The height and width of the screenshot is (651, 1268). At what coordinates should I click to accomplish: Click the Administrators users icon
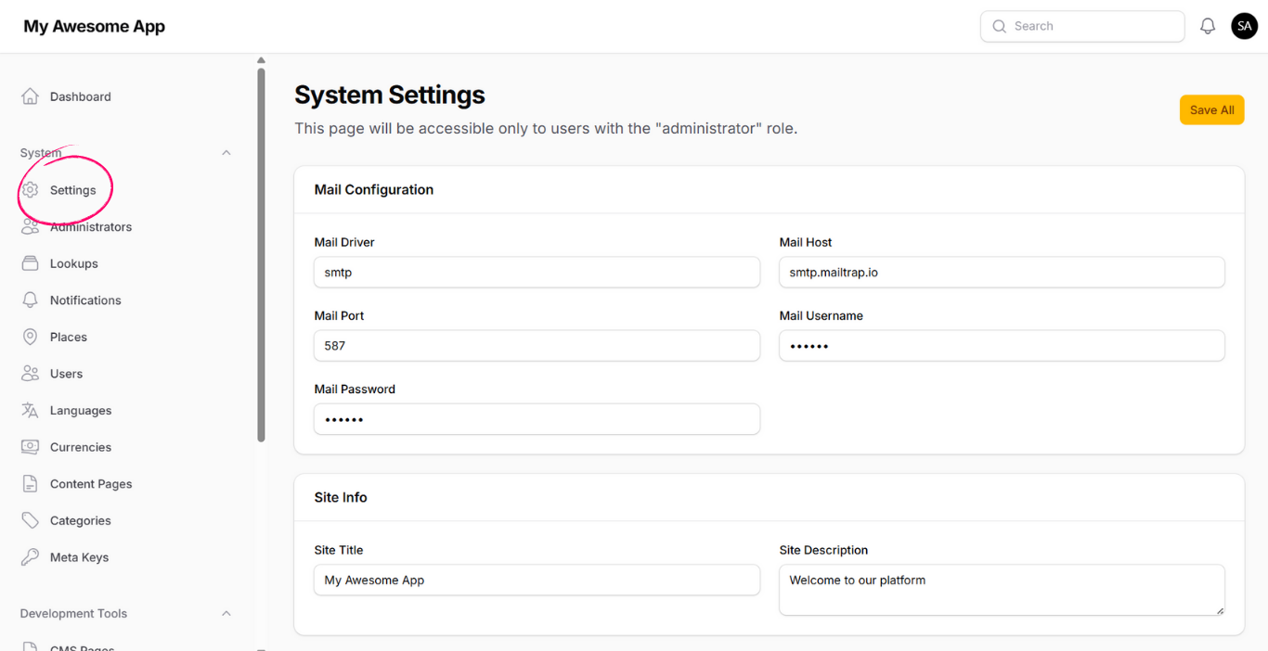click(x=31, y=226)
